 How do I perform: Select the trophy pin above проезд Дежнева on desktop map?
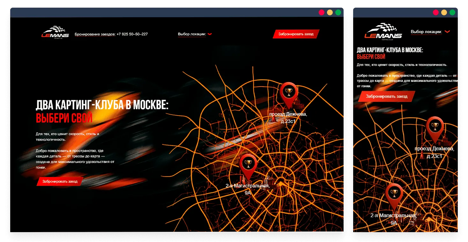[x=289, y=92]
